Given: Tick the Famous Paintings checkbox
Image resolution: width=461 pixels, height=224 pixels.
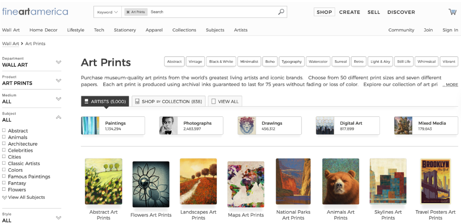Looking at the screenshot, I should pos(4,177).
